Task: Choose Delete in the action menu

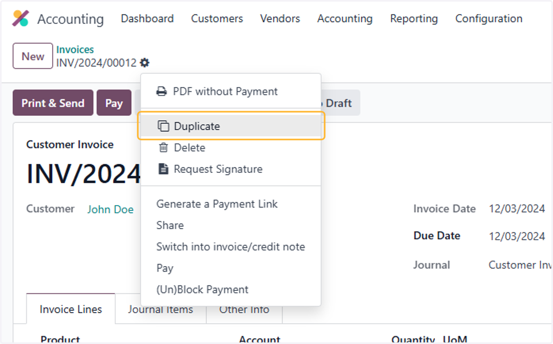Action: tap(231, 148)
